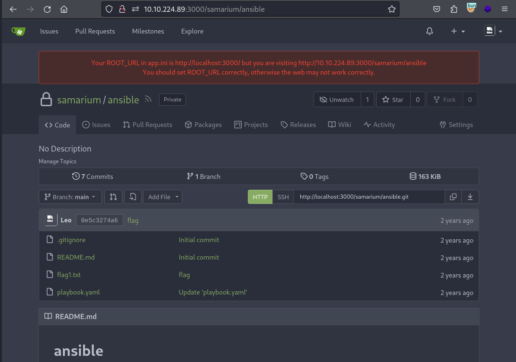Expand the Add File dropdown

pyautogui.click(x=162, y=197)
